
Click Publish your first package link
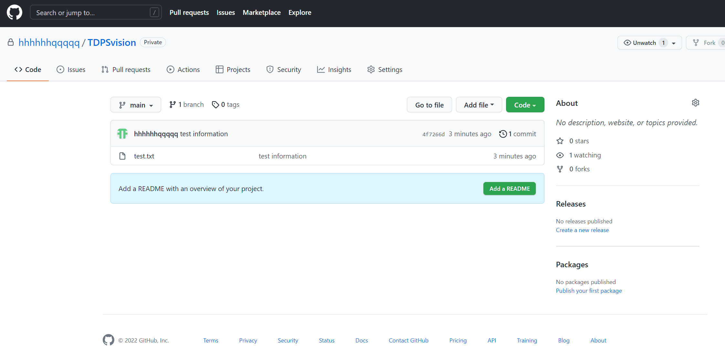[x=589, y=291]
